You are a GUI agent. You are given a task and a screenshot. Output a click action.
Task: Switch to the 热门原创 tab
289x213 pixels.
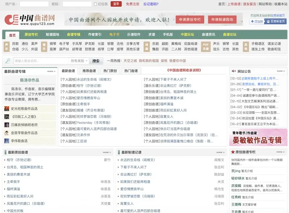(110, 71)
